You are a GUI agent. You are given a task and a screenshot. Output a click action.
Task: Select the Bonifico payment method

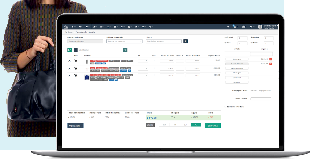pyautogui.click(x=237, y=77)
